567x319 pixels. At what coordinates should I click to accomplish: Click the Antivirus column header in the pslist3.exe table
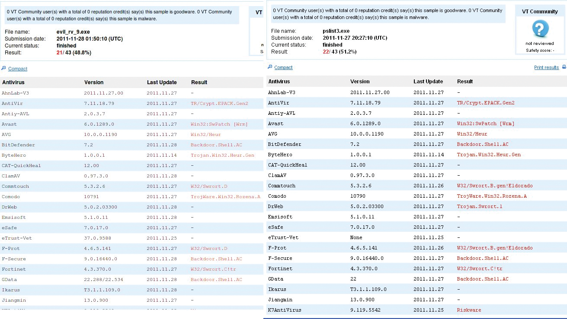click(279, 81)
